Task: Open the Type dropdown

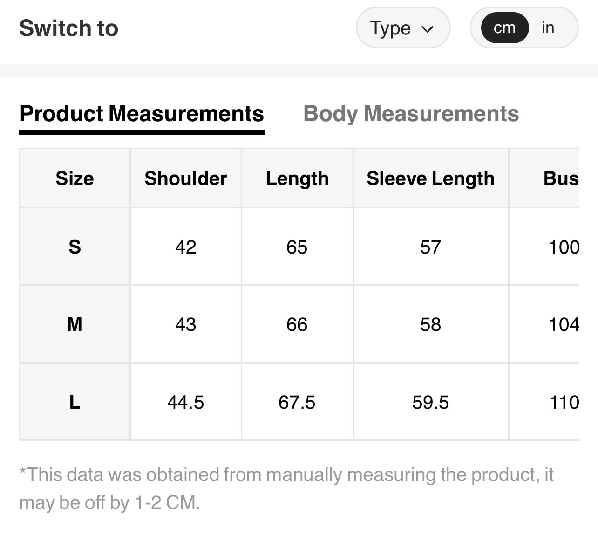Action: coord(402,28)
